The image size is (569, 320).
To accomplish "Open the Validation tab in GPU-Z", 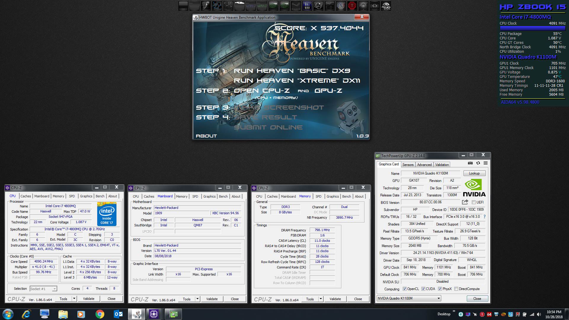I will click(x=442, y=165).
